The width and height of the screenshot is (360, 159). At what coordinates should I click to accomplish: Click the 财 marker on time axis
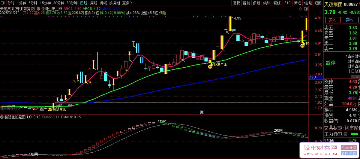pyautogui.click(x=202, y=112)
